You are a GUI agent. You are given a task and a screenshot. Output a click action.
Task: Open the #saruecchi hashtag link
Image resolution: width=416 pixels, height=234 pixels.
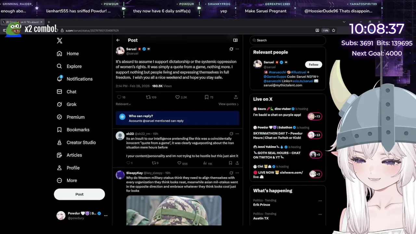[277, 72]
